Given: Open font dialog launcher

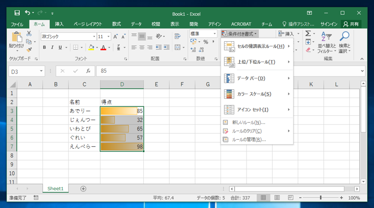Looking at the screenshot, I should (125, 59).
